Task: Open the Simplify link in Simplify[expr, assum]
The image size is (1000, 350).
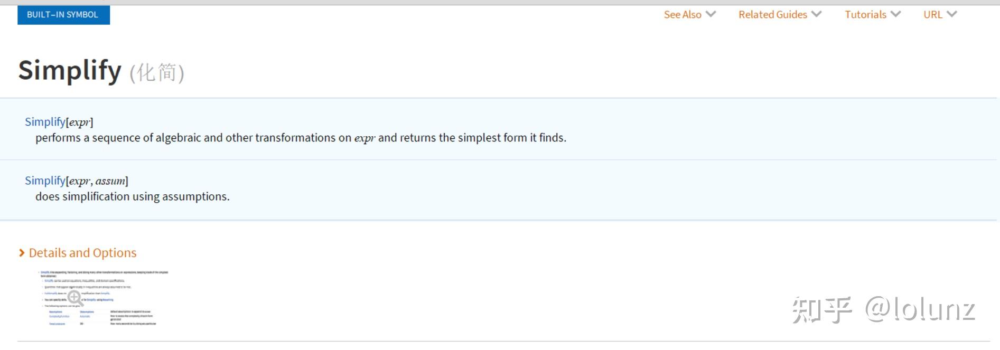Action: [x=45, y=181]
